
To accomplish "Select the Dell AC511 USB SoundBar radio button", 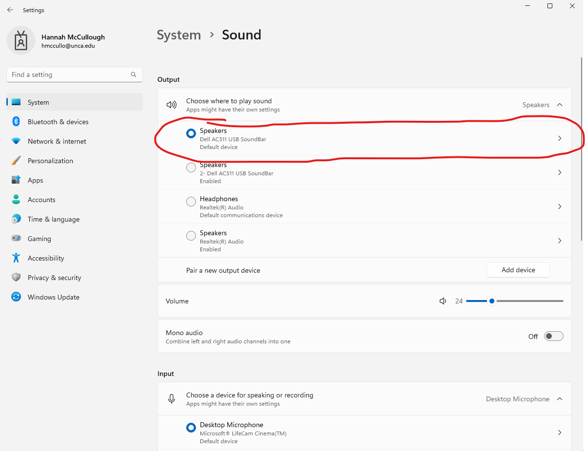I will pos(191,133).
